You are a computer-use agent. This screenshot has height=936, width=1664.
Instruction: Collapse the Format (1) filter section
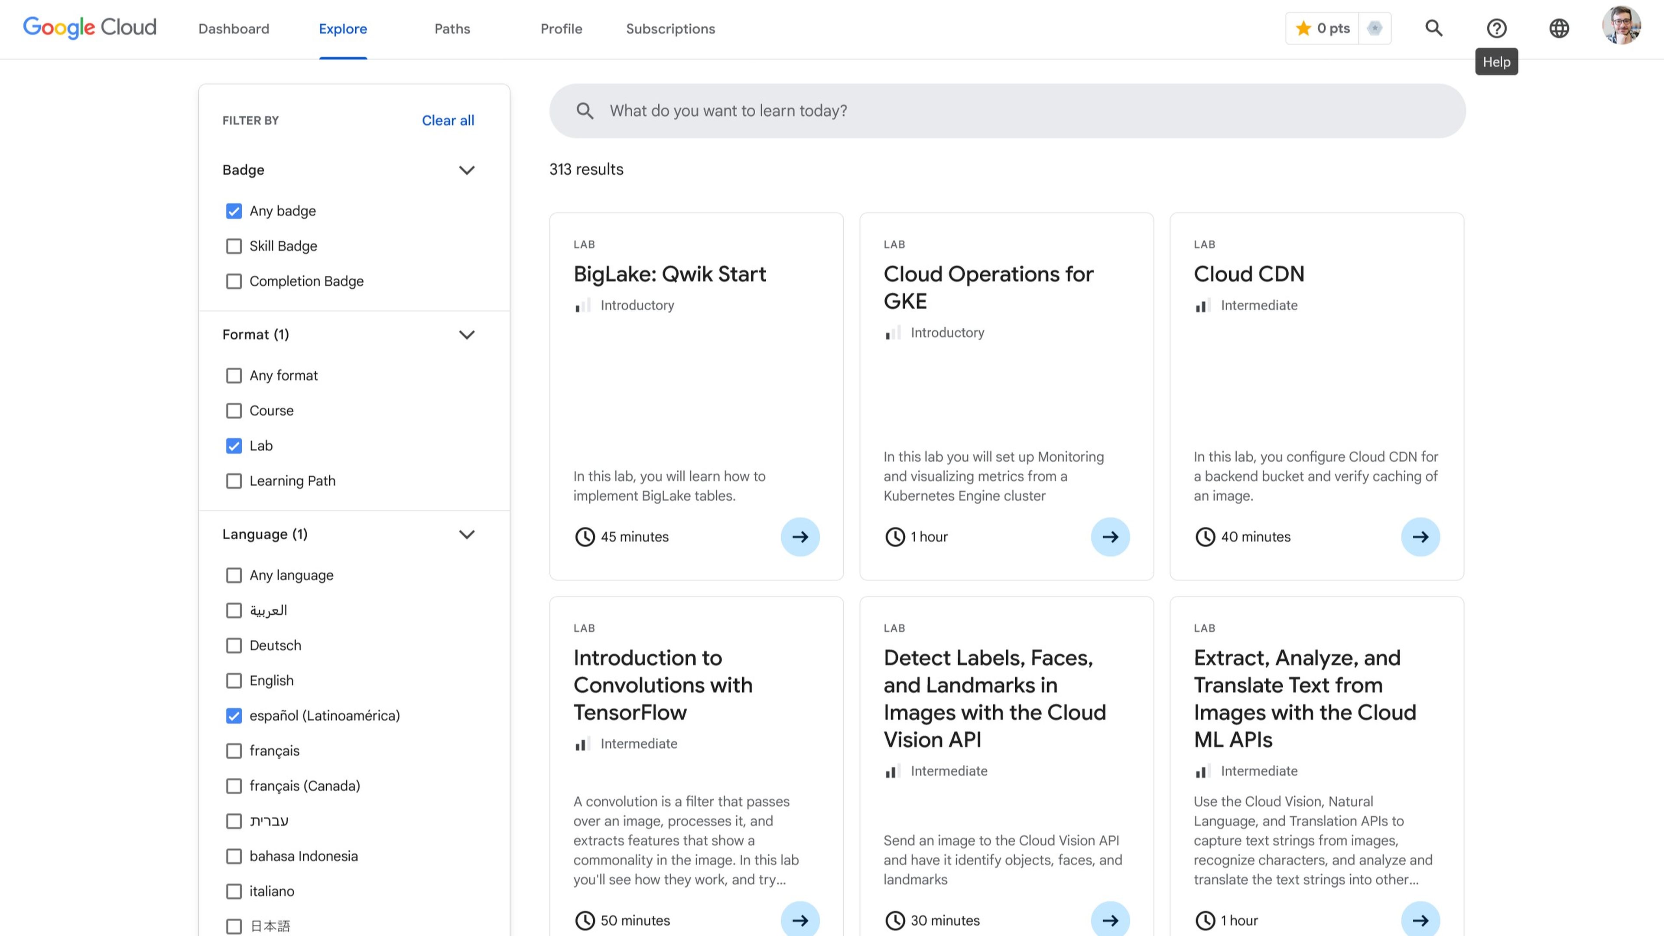pyautogui.click(x=466, y=335)
